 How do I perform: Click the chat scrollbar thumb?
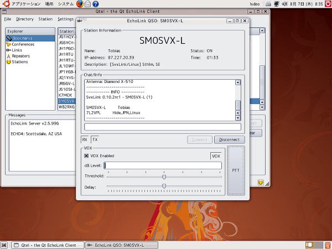click(238, 105)
